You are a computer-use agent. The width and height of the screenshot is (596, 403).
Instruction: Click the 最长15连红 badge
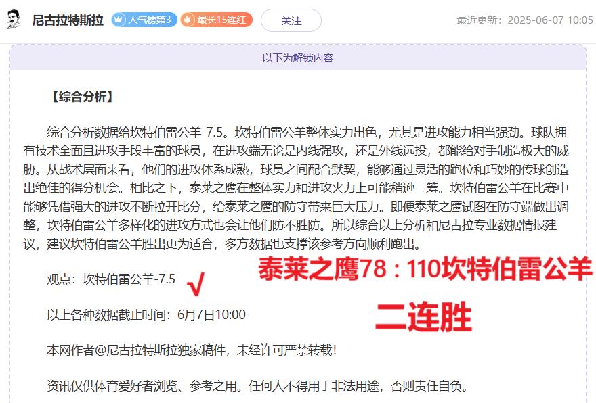point(216,20)
